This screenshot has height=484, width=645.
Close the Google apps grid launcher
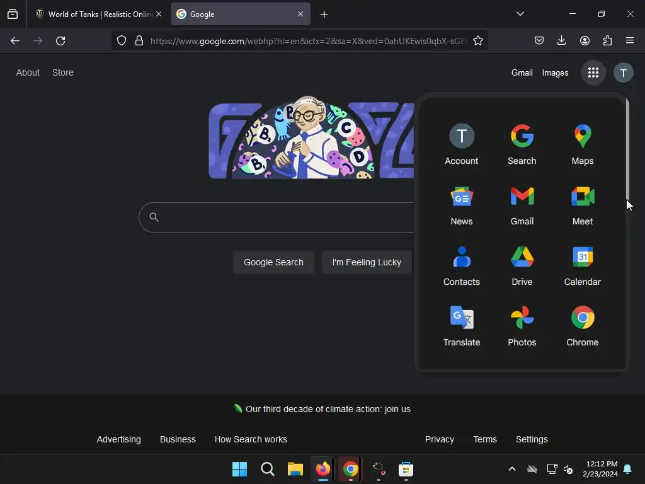pos(593,73)
